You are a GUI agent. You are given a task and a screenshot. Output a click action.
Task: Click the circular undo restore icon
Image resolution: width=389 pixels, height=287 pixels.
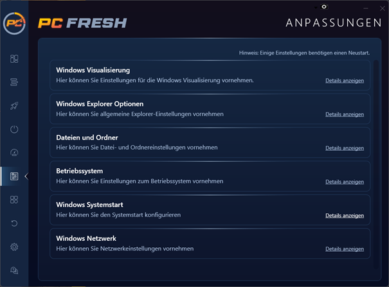coord(14,223)
